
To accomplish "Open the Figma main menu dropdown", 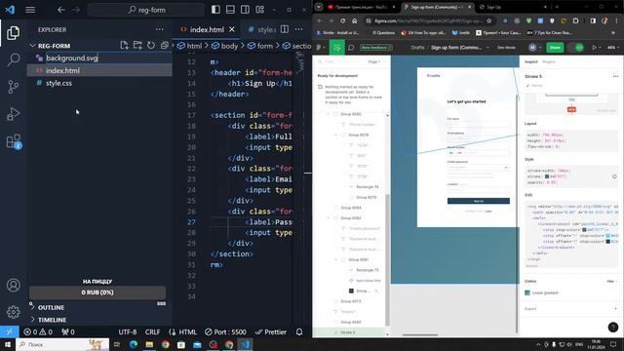I will click(321, 48).
